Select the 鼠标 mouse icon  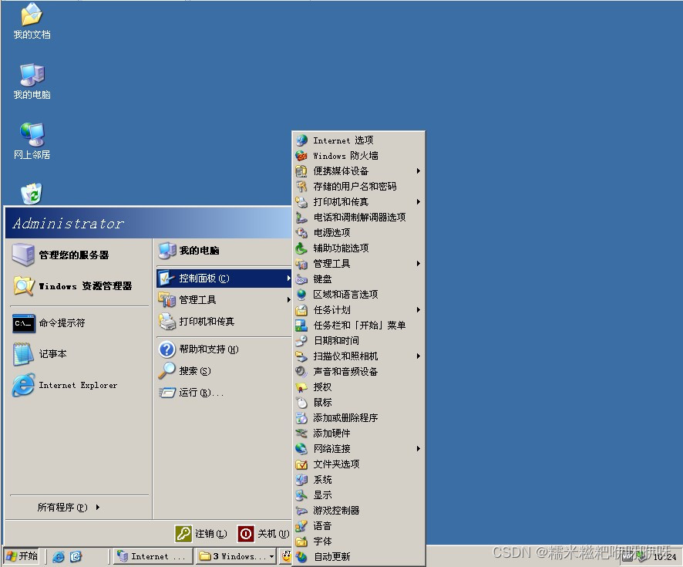(x=301, y=403)
